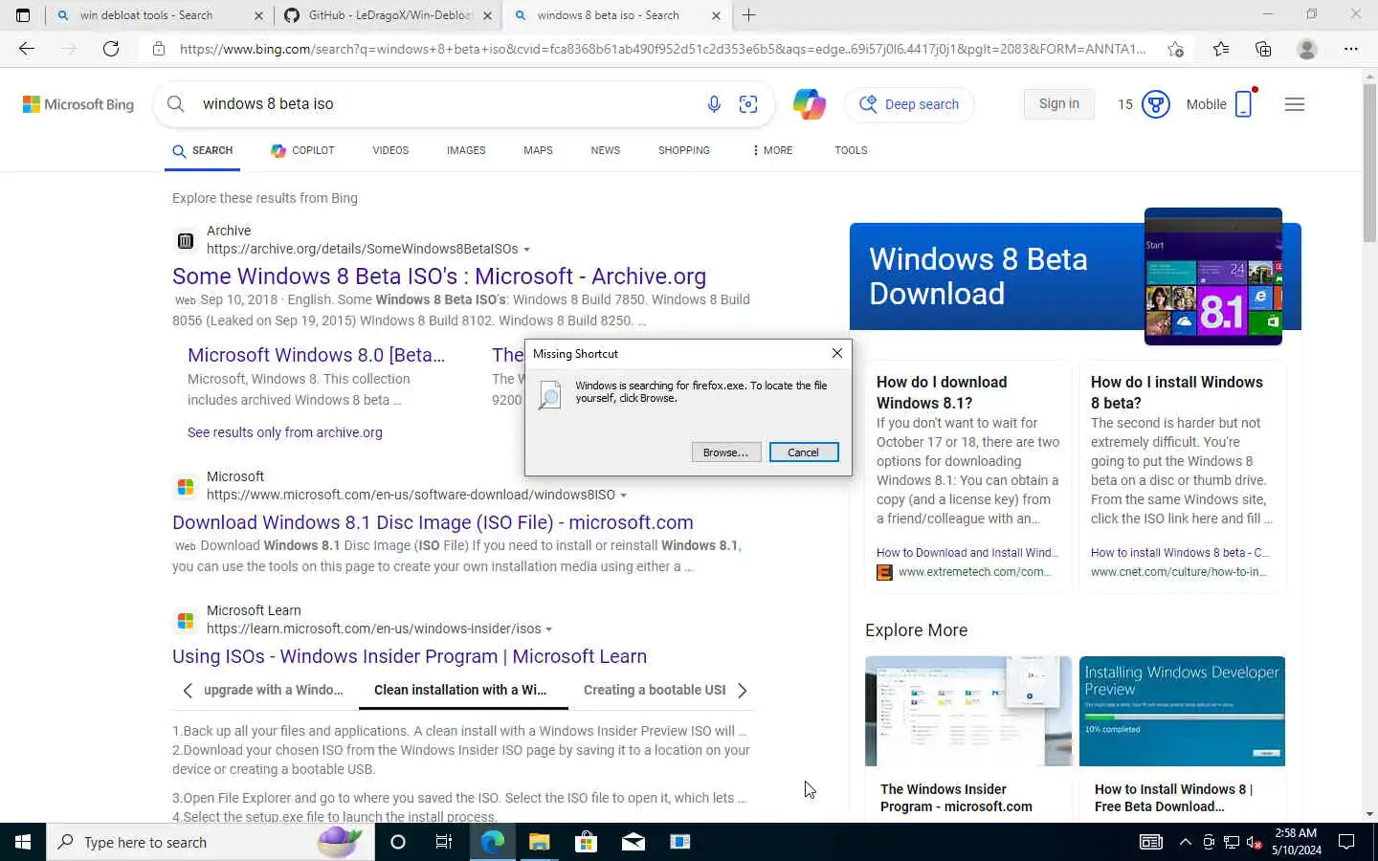Open the Copilot colorful icon
Screen dimensions: 1378x861
810,104
